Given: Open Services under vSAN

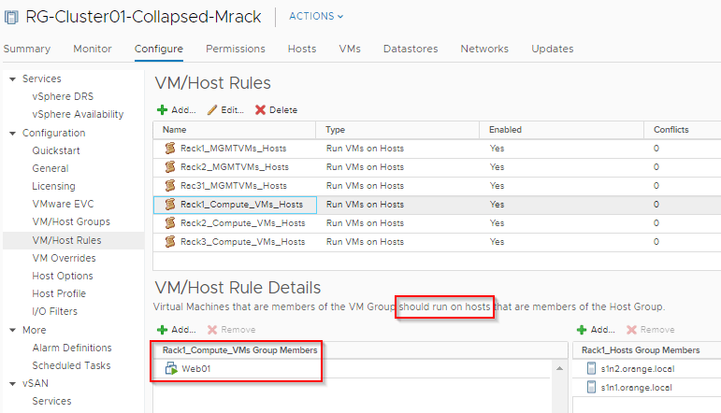Looking at the screenshot, I should [x=51, y=401].
